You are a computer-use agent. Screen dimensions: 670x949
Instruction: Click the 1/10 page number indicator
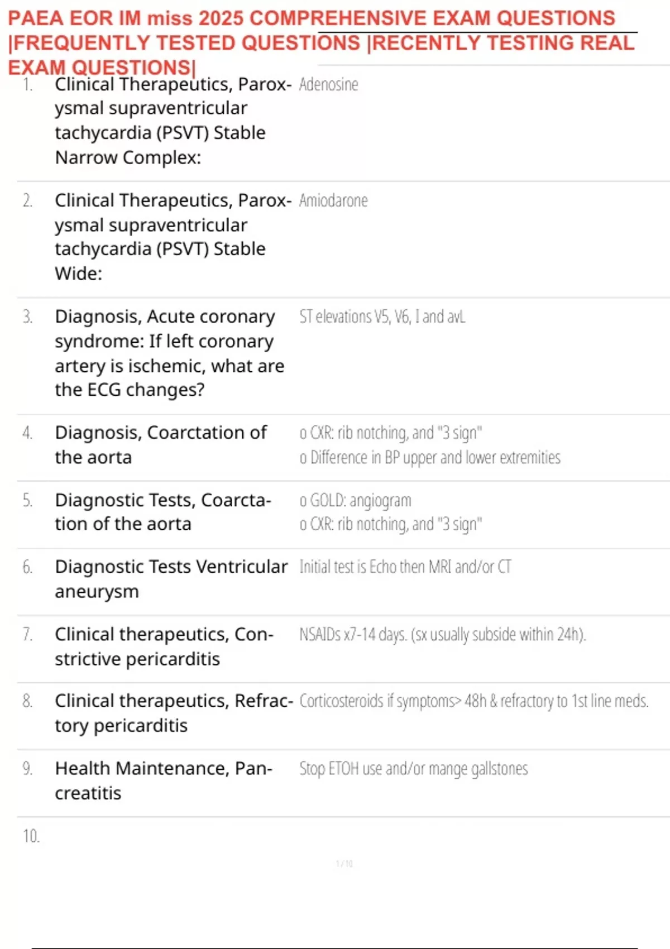coord(344,864)
